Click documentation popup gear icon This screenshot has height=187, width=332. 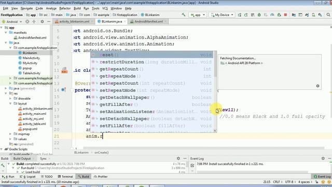pos(317,86)
